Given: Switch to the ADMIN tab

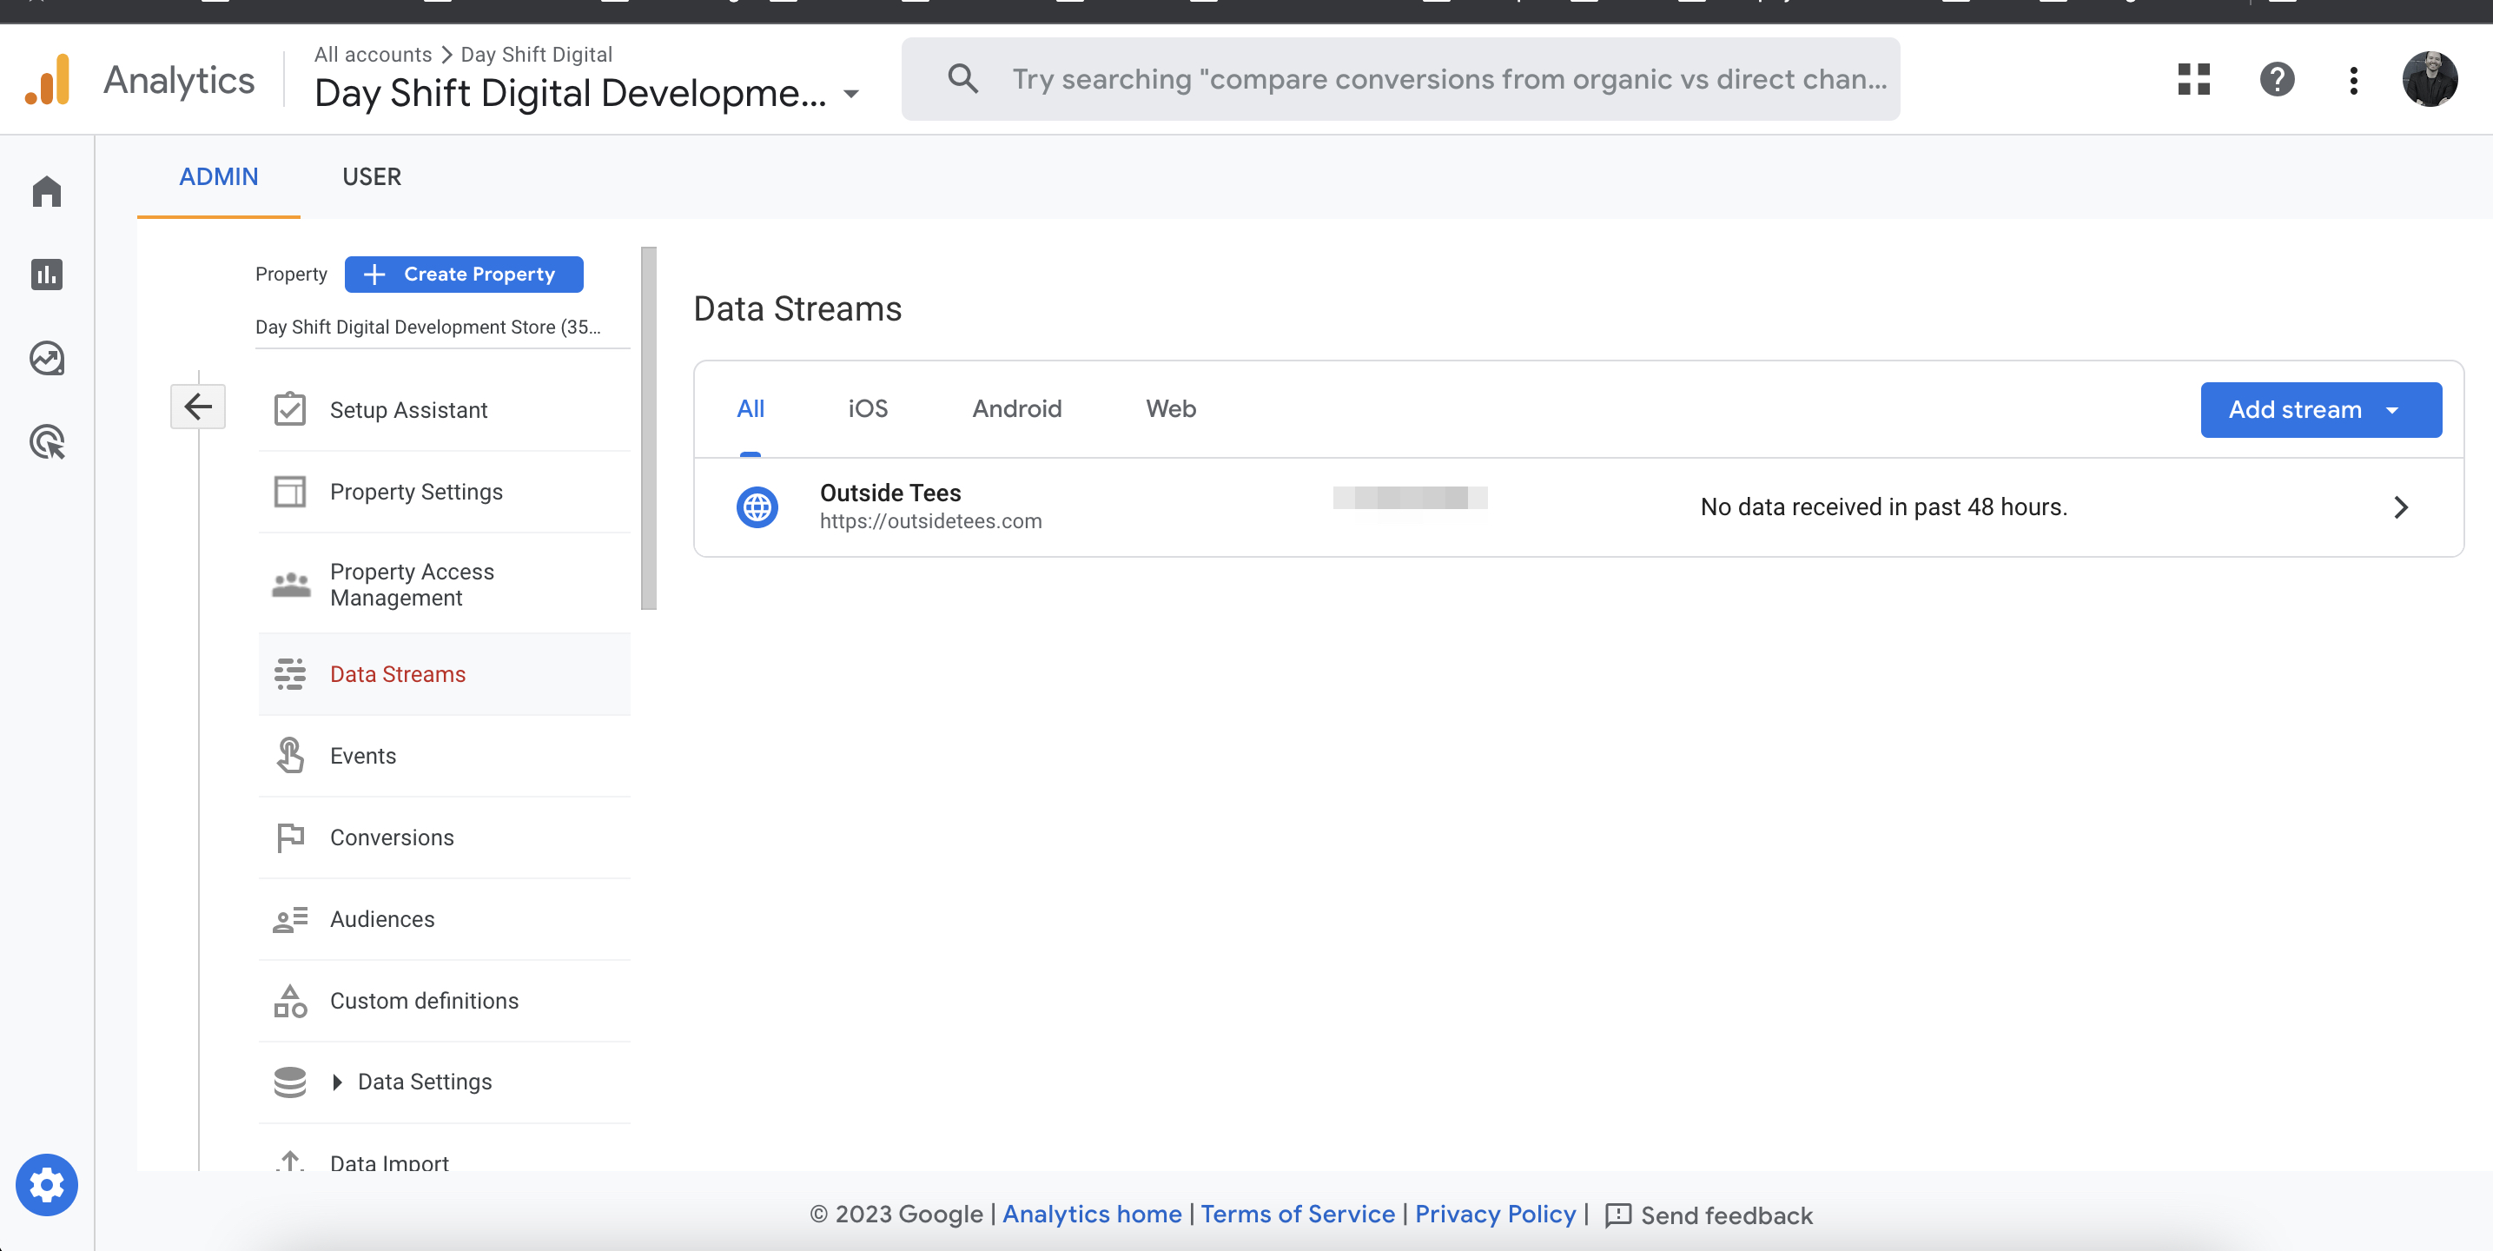Looking at the screenshot, I should tap(219, 177).
